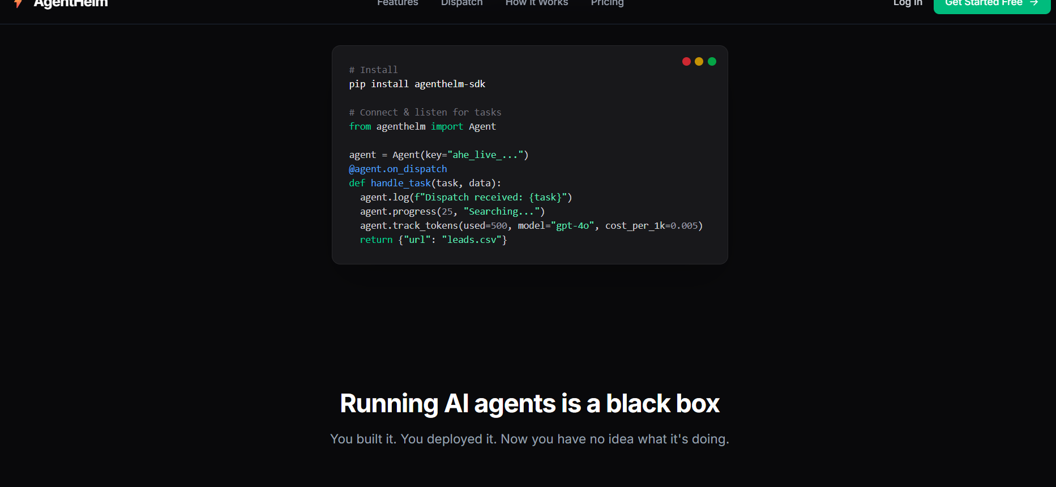
Task: Click the agent.progress Searching line
Action: click(x=452, y=211)
